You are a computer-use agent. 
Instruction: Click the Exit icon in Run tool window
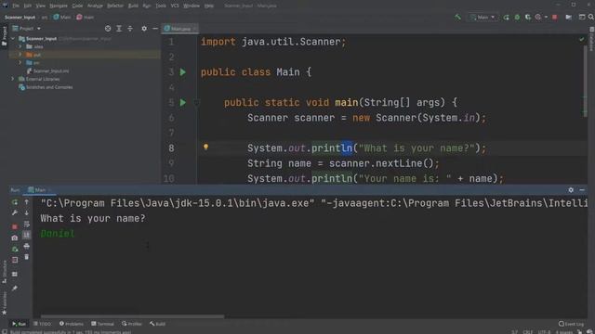(x=15, y=260)
